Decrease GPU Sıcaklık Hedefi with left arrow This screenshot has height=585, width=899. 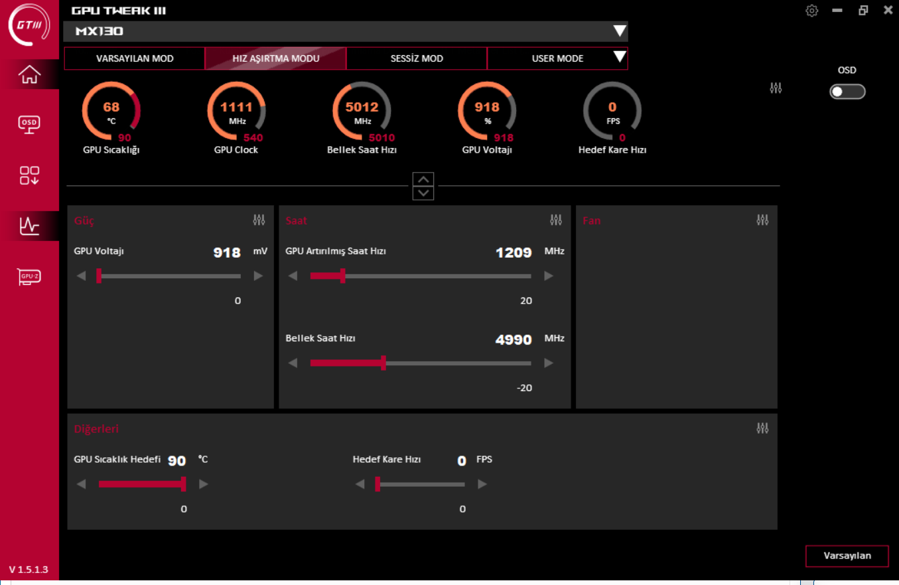(x=81, y=484)
